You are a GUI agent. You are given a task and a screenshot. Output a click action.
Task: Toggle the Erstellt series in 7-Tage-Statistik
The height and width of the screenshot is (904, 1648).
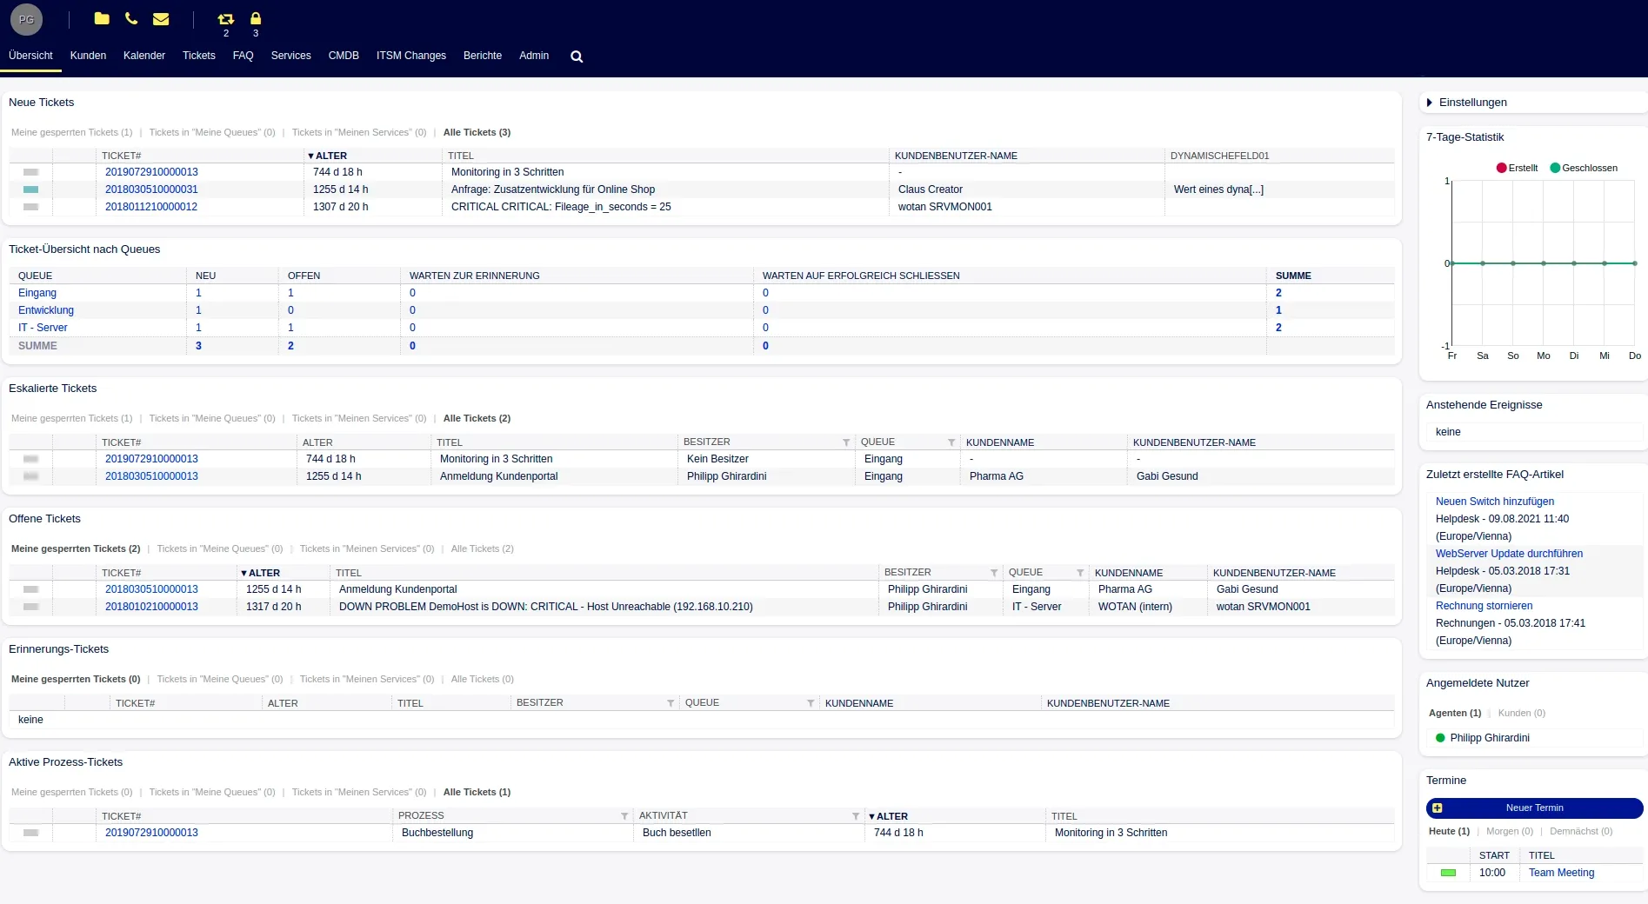click(x=1517, y=168)
